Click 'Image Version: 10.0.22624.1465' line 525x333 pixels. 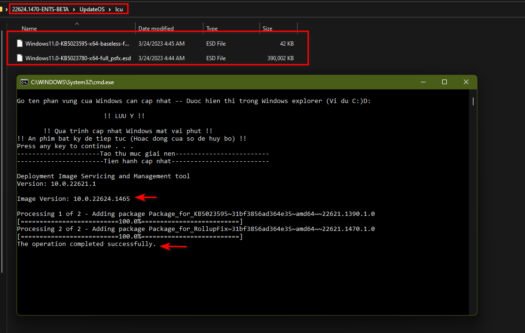(x=73, y=198)
